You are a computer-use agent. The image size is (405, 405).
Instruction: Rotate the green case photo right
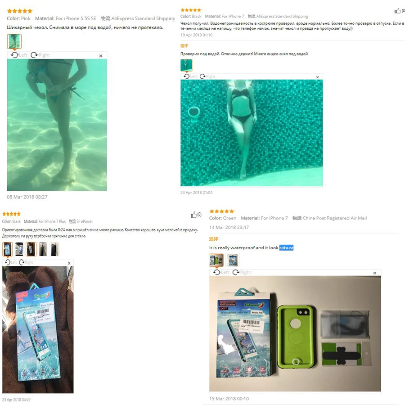242,272
